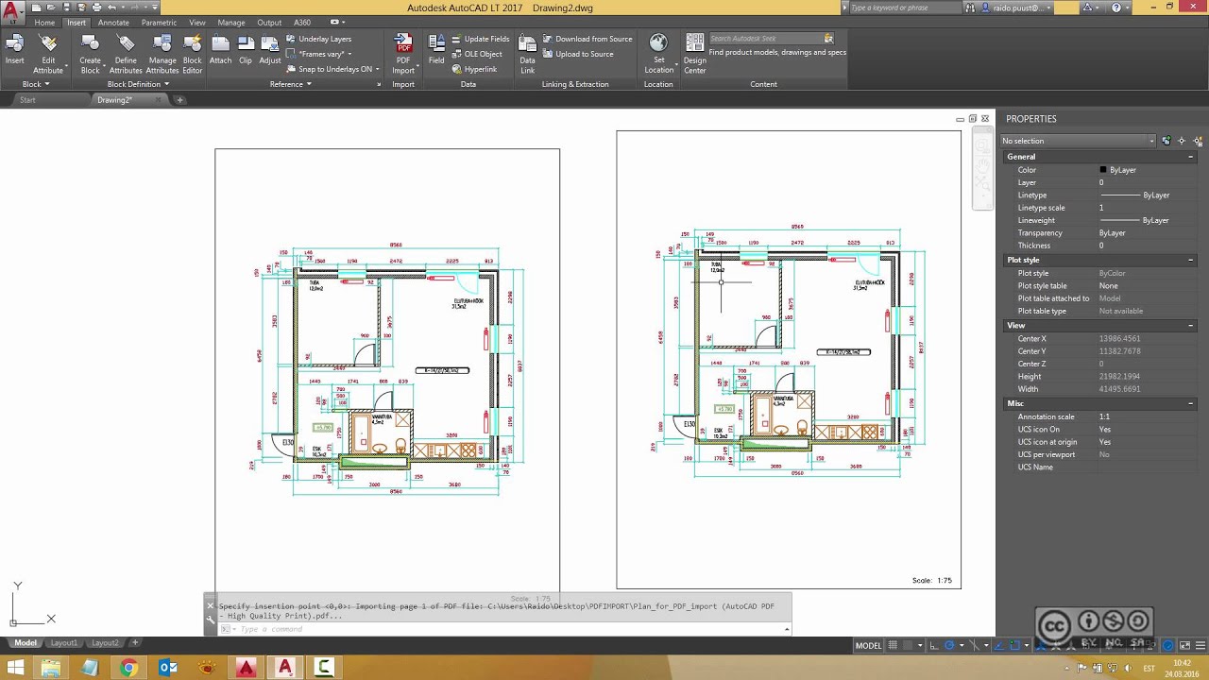
Task: Open the Home ribbon tab
Action: pos(44,23)
